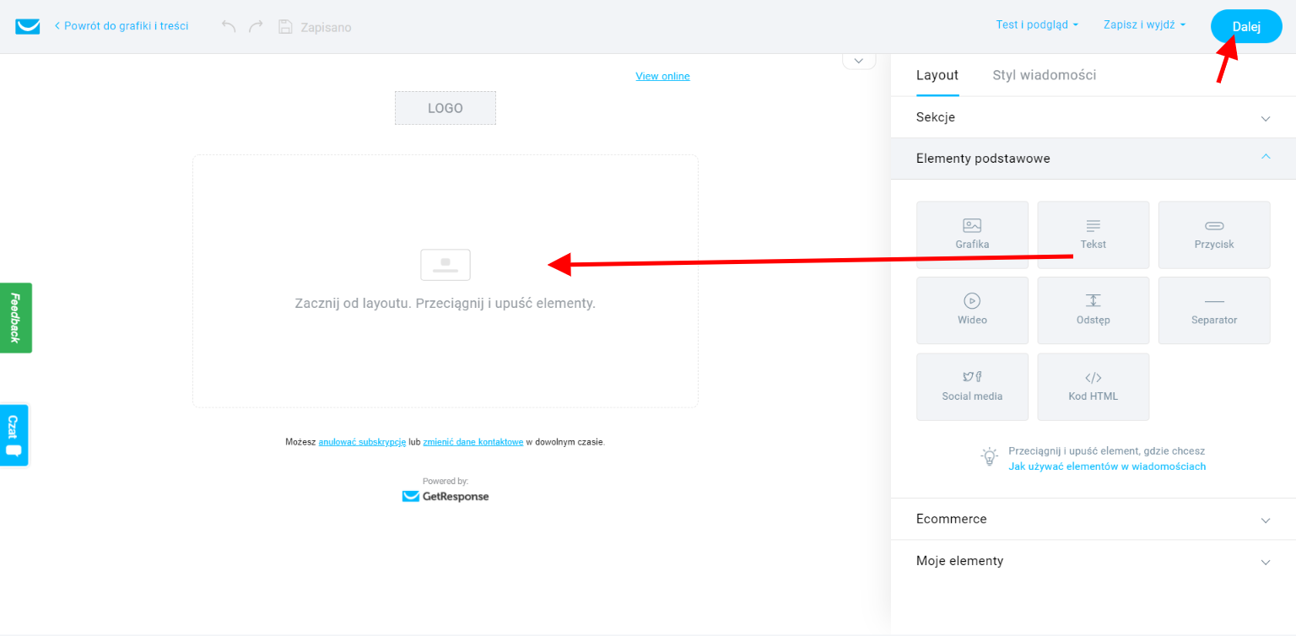Click the redo arrow icon
This screenshot has width=1296, height=636.
(256, 26)
